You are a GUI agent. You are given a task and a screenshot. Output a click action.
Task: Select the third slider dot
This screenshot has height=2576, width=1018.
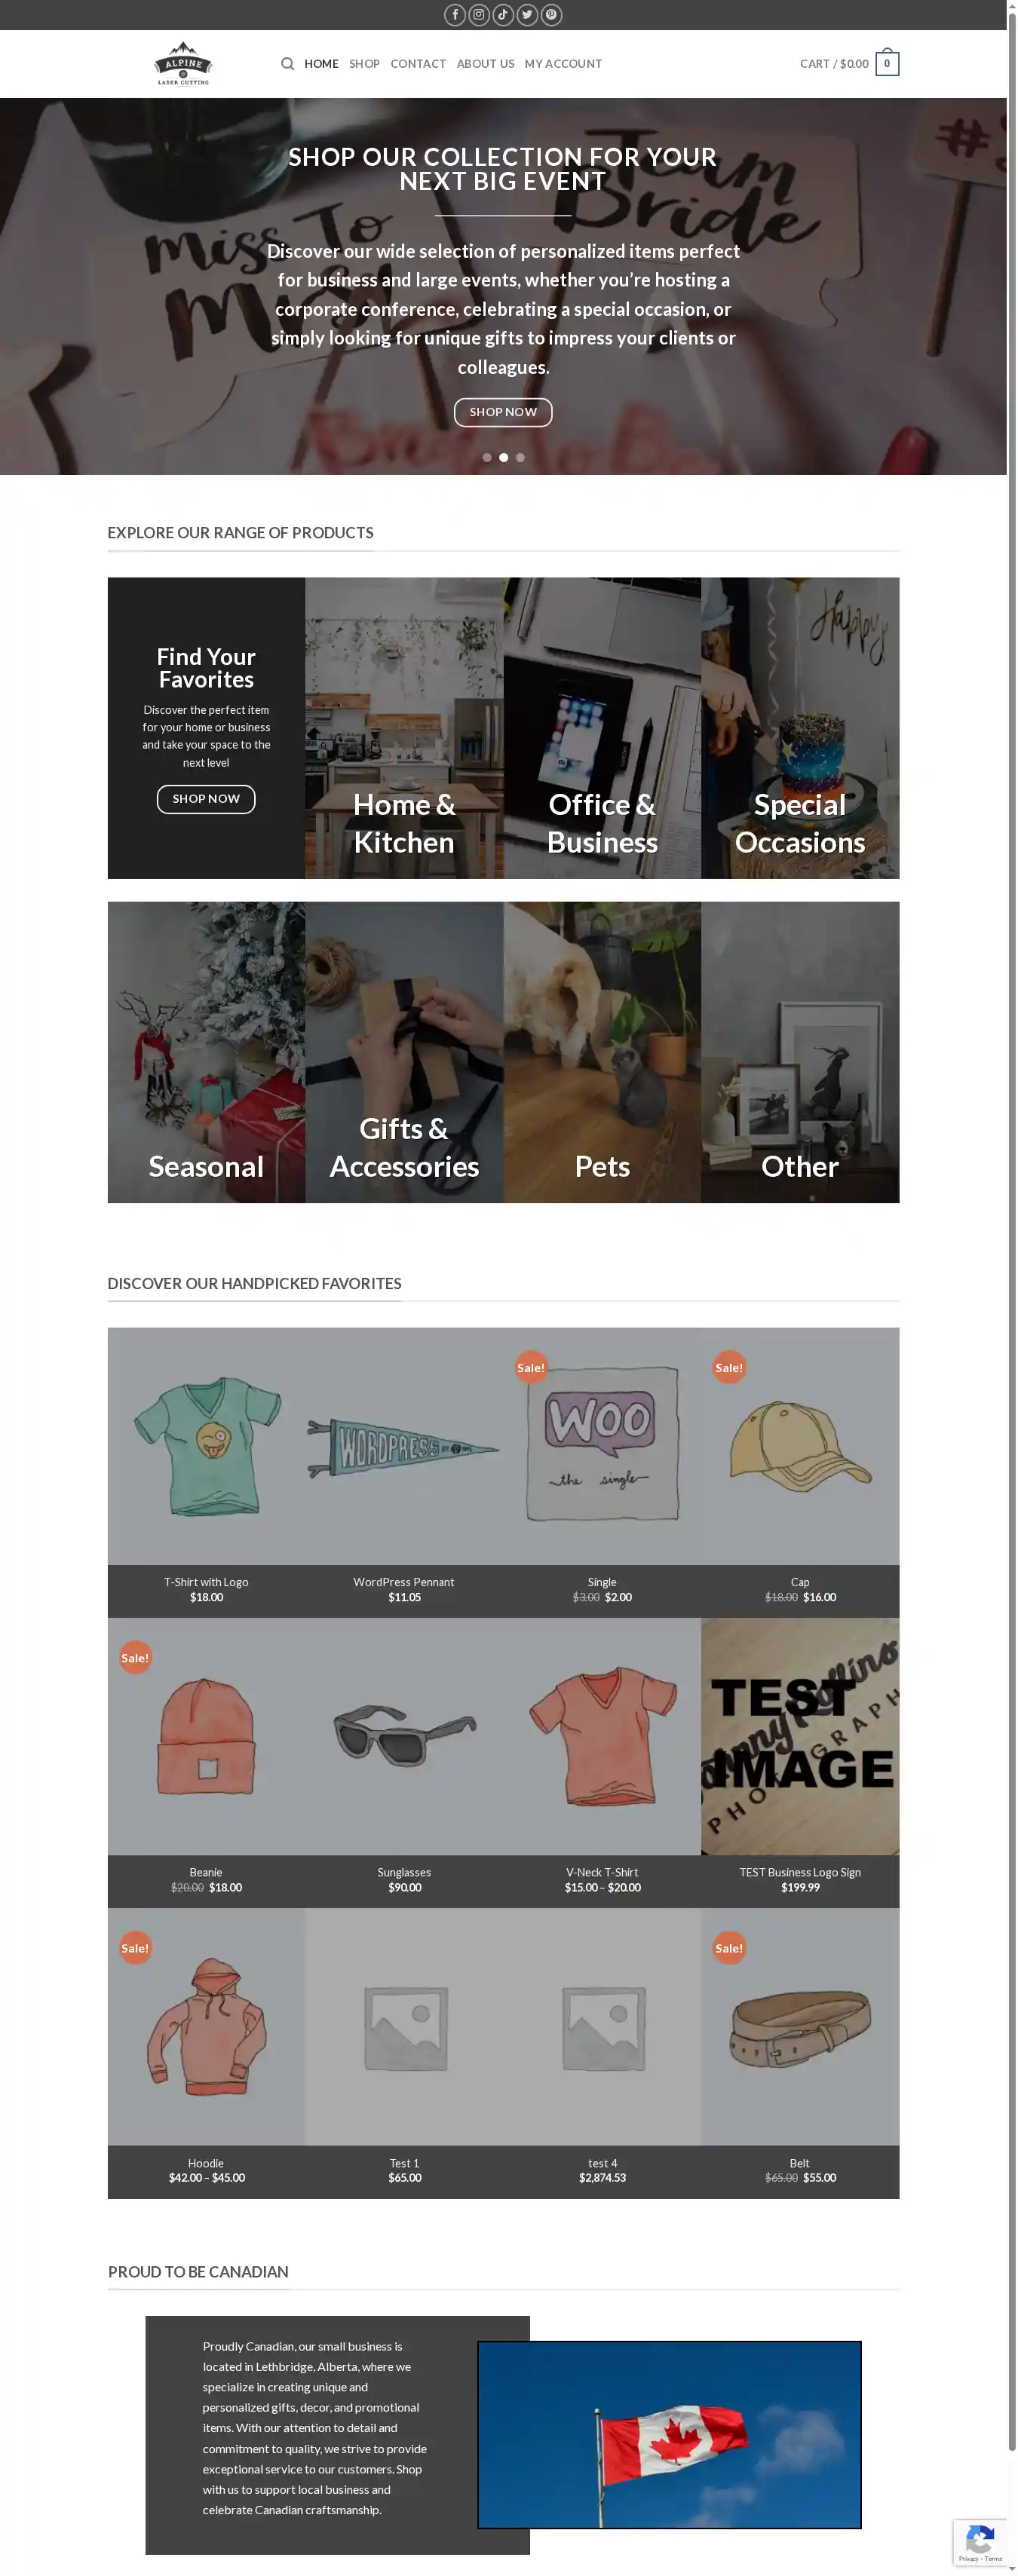click(x=520, y=458)
